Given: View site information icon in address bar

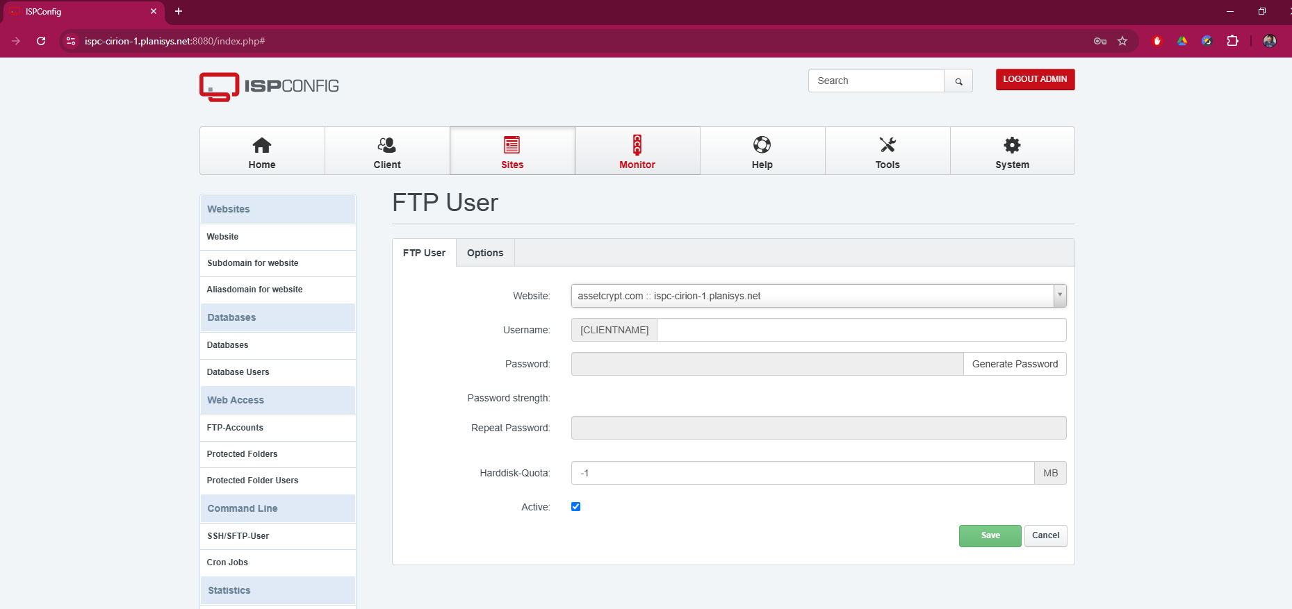Looking at the screenshot, I should pyautogui.click(x=71, y=41).
